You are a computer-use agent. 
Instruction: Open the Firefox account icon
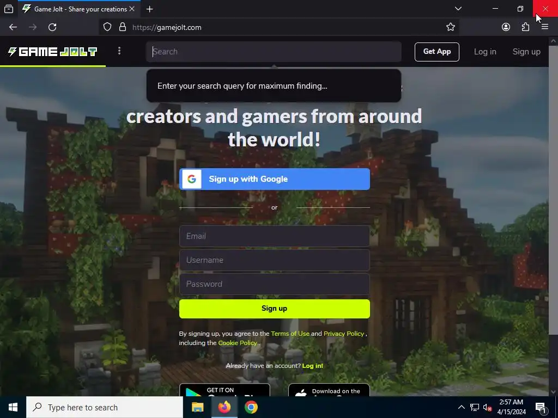(x=506, y=27)
